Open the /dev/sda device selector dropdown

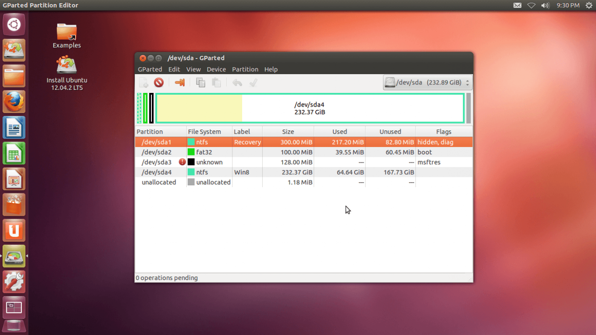427,83
